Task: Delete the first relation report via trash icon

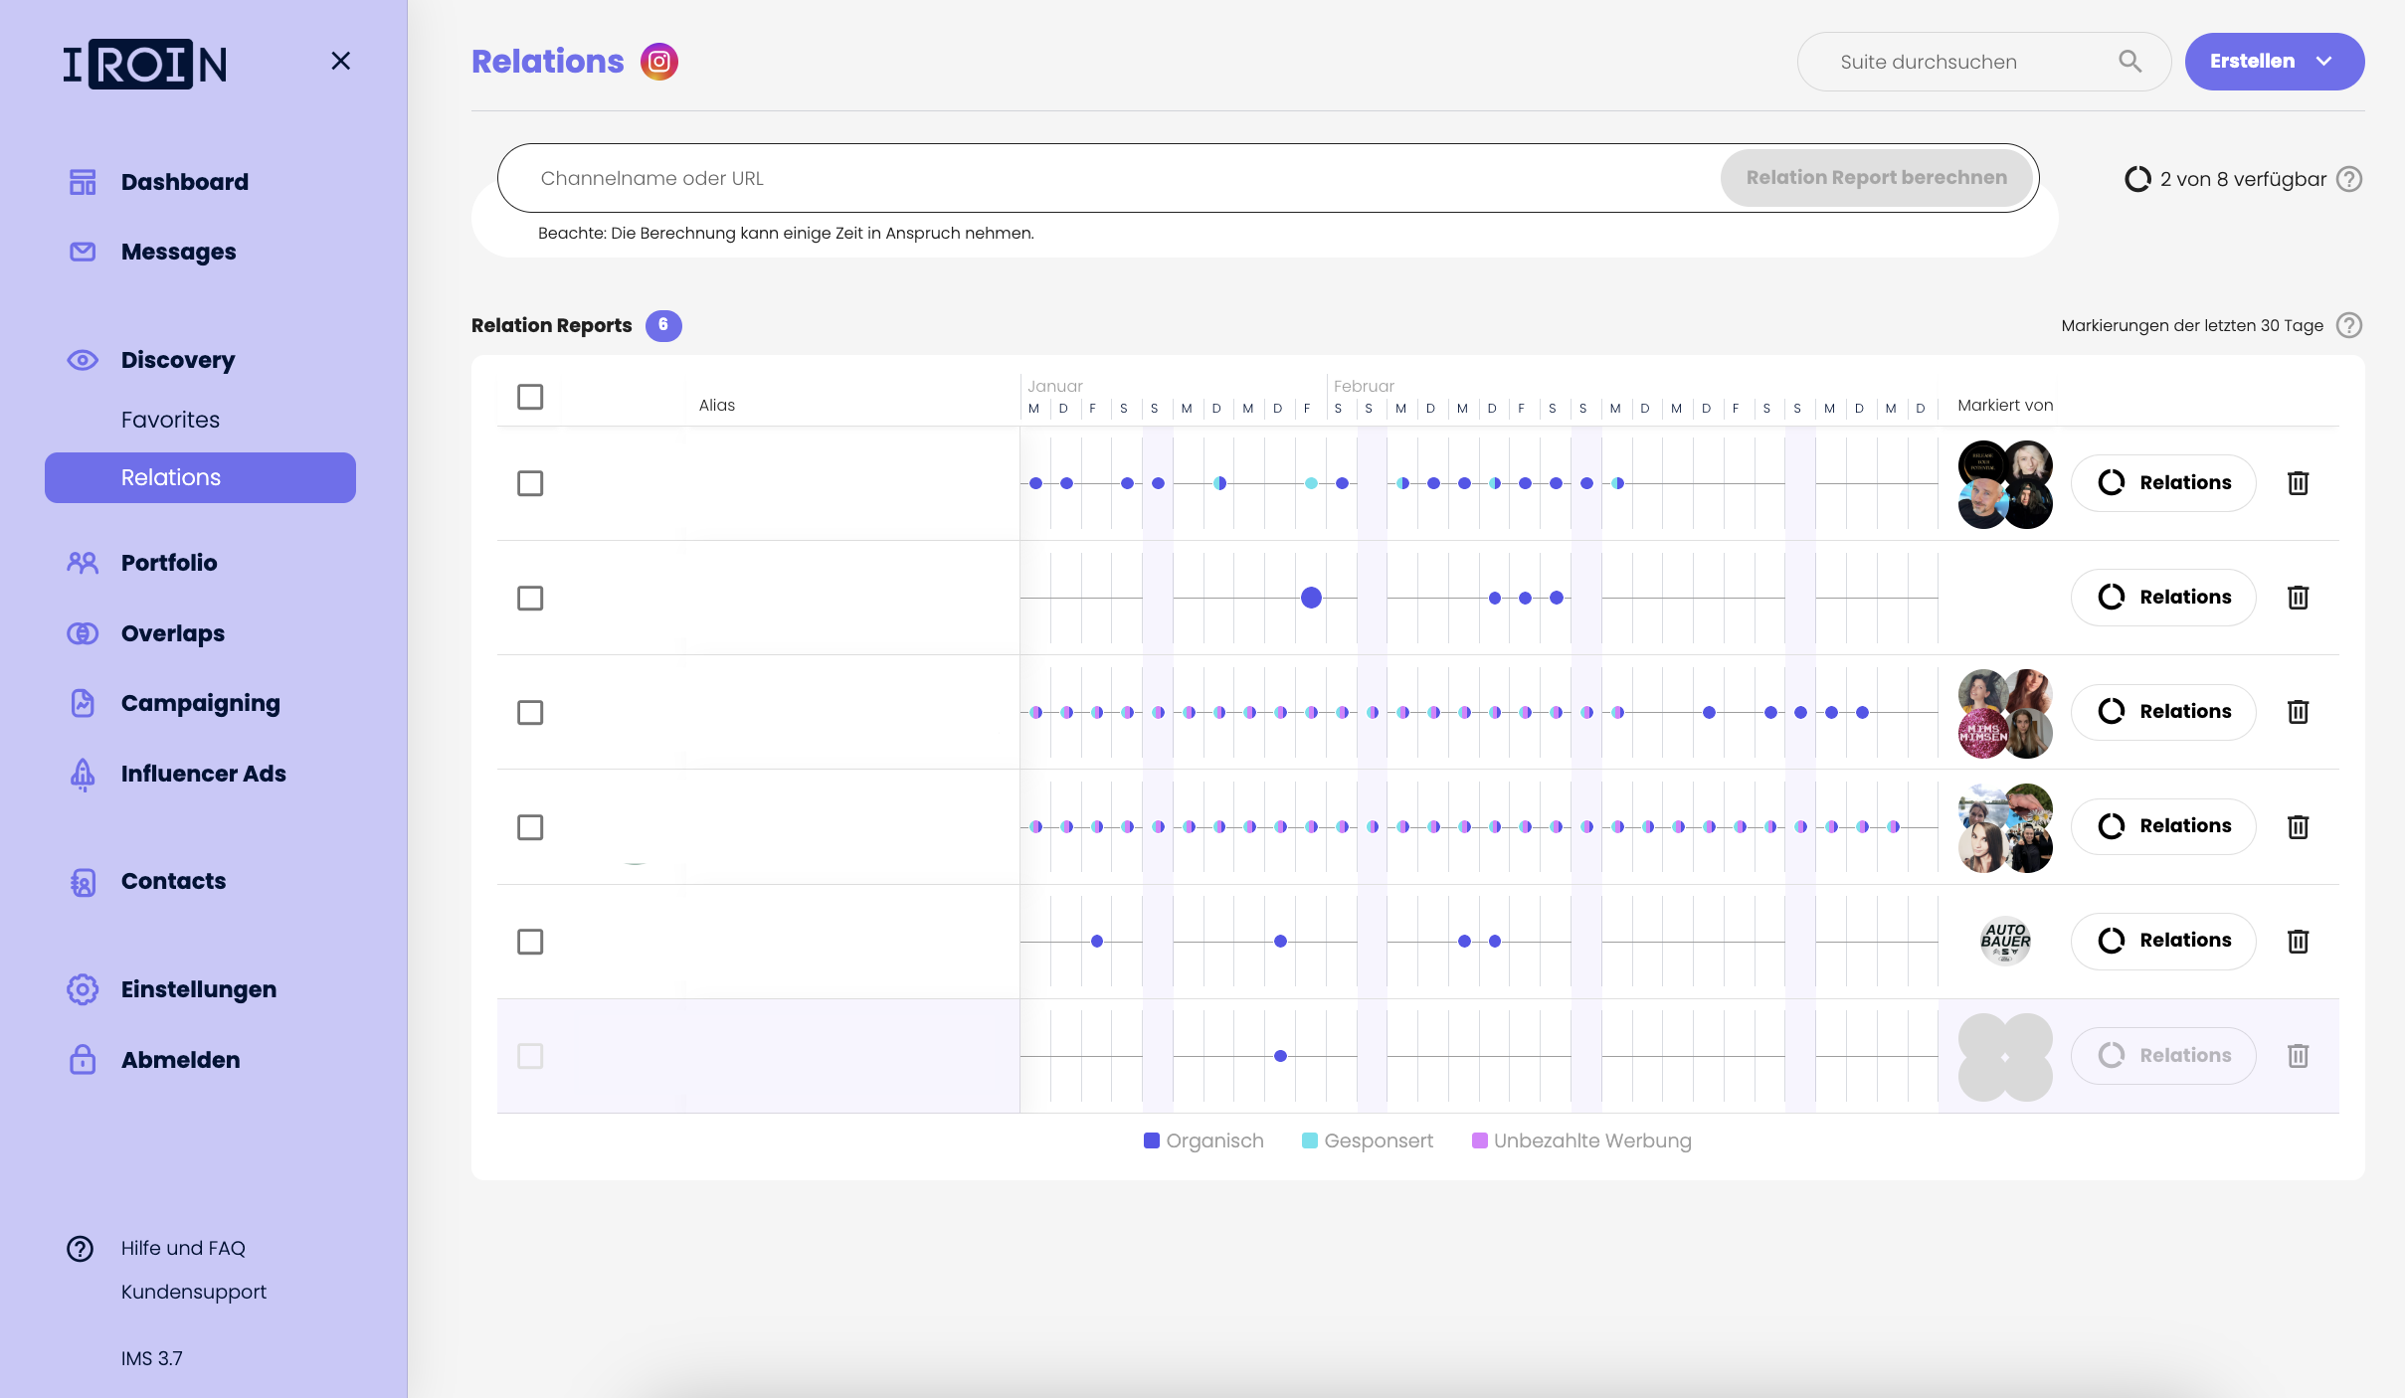Action: (2298, 483)
